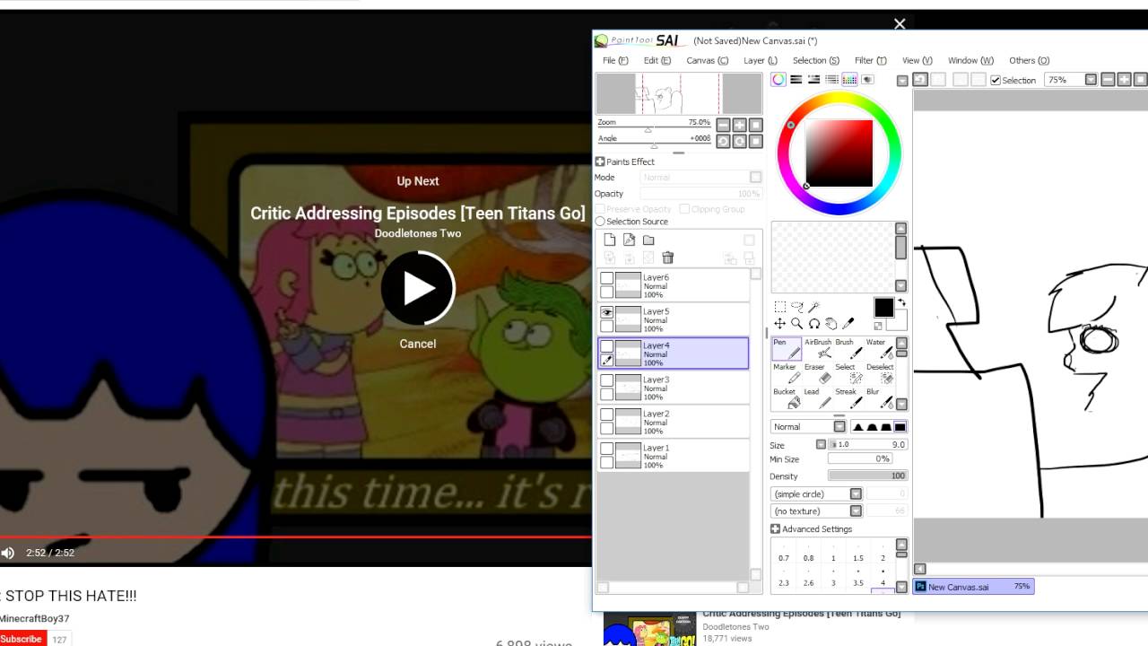Viewport: 1148px width, 646px height.
Task: Activate the color picker eyedropper tool
Action: point(848,323)
